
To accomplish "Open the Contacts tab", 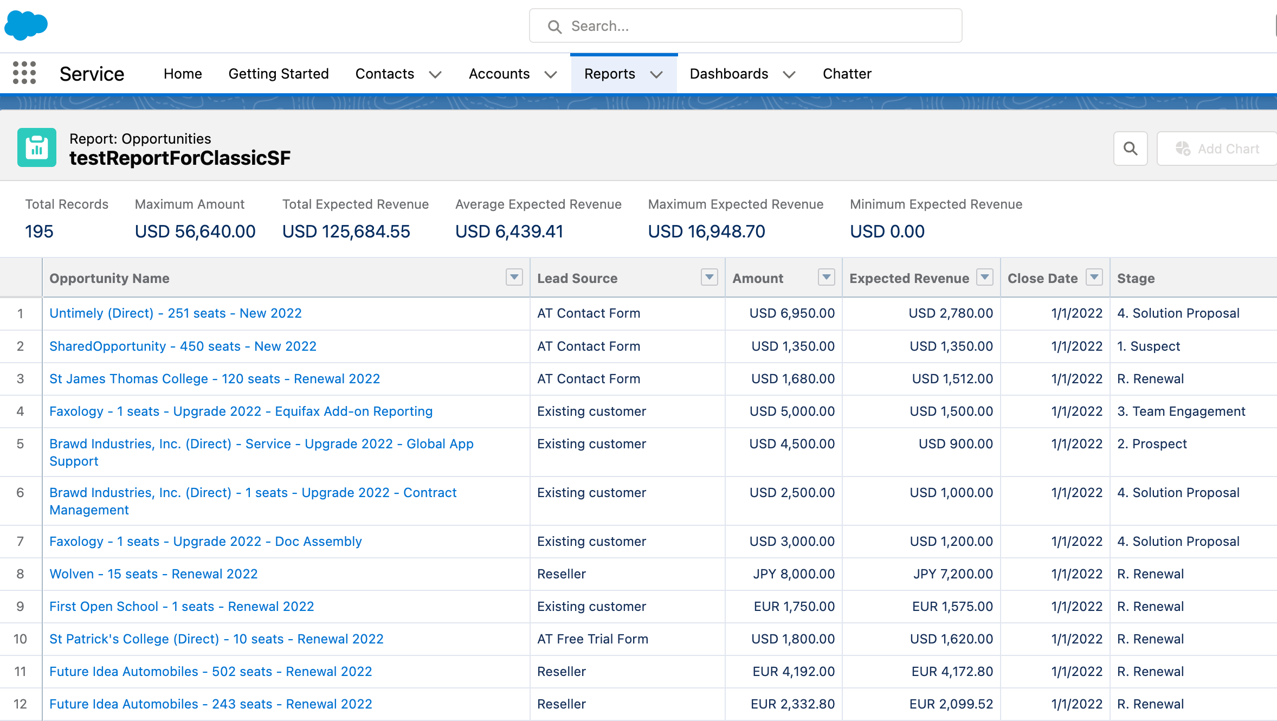I will point(384,74).
